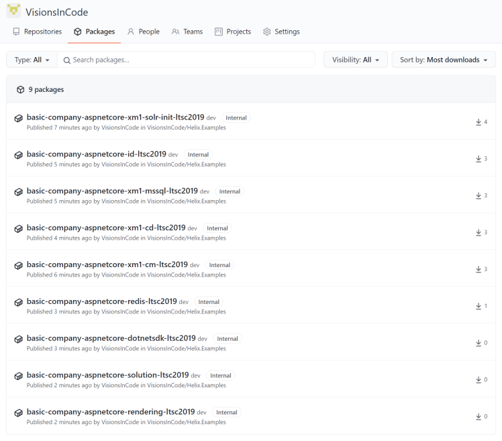The height and width of the screenshot is (441, 502).
Task: Open Sort by: Most downloads dropdown
Action: (443, 60)
